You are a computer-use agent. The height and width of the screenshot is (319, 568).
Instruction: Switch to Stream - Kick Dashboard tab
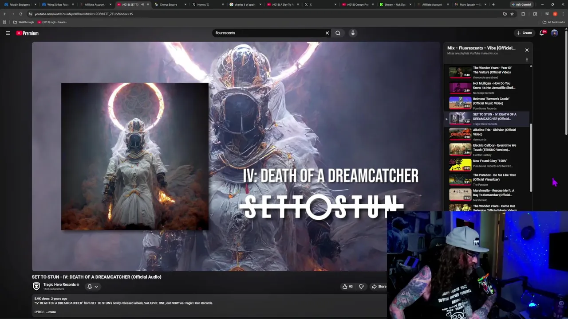pyautogui.click(x=395, y=4)
